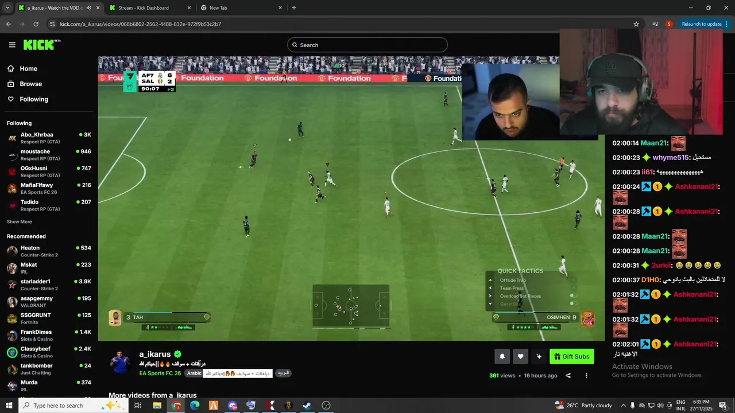The height and width of the screenshot is (413, 735).
Task: Mute the a_ikarus browser tab audio
Action: point(88,8)
